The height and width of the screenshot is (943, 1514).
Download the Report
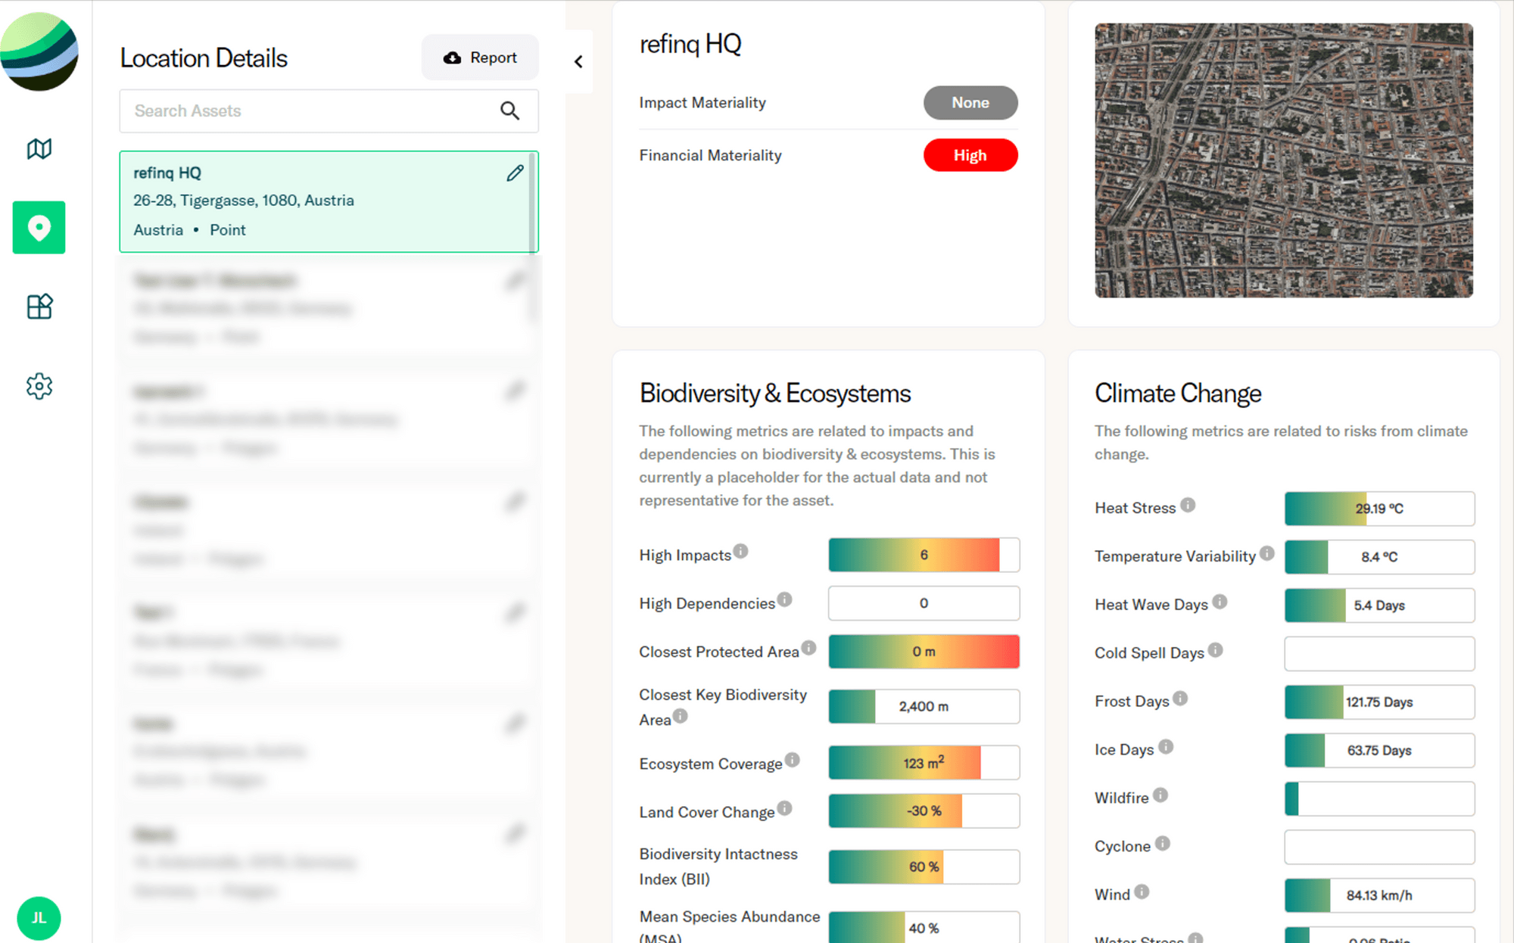tap(480, 58)
